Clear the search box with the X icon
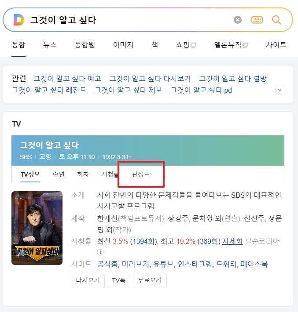The image size is (298, 312). 238,20
